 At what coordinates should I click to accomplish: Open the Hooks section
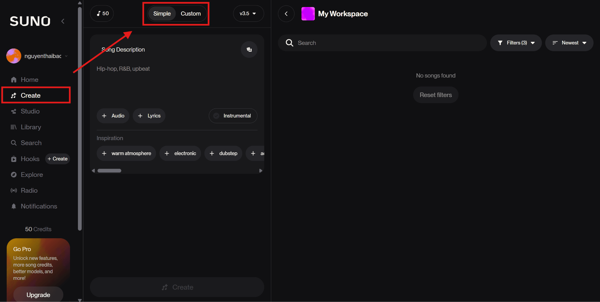click(x=30, y=159)
